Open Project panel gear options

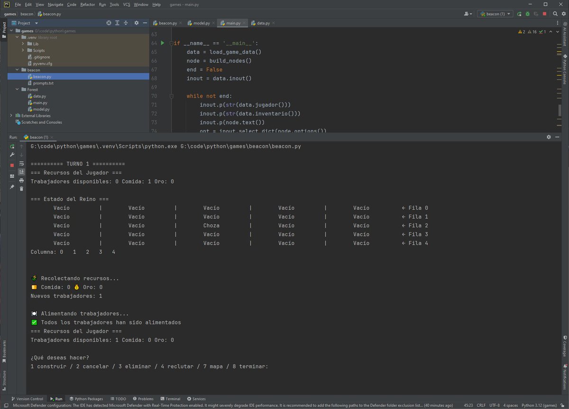(x=137, y=23)
